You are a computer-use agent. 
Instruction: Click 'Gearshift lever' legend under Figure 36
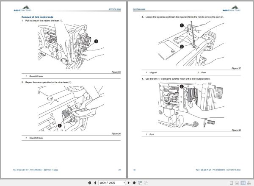click(36, 138)
